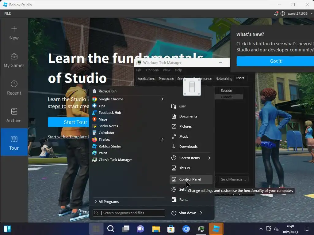This screenshot has height=235, width=314.
Task: Open Microsoft Store from taskbar
Action: pos(171,229)
